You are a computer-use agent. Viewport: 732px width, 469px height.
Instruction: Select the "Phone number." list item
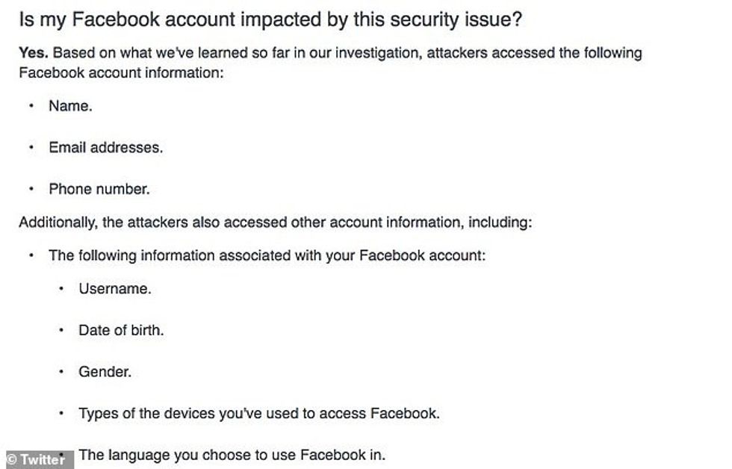click(x=99, y=190)
